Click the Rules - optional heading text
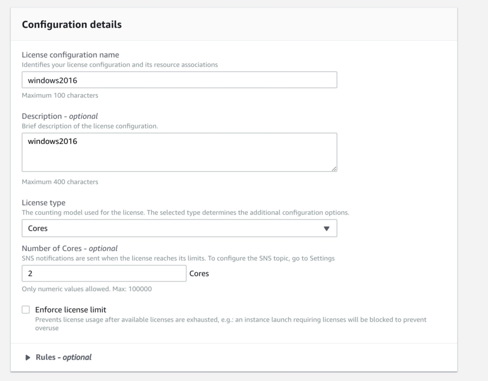The height and width of the screenshot is (381, 488). point(64,357)
